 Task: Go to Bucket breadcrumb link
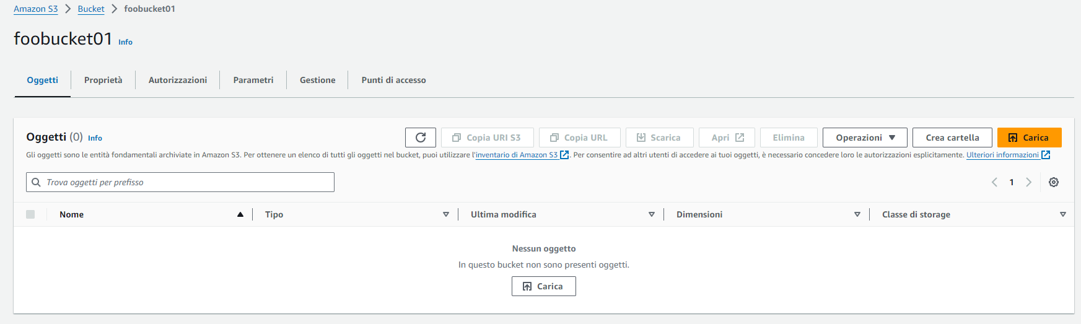point(91,9)
